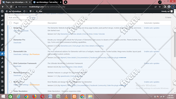This screenshot has height=99, width=176.
Task: Show hidden system tray icons arrow
Action: click(151, 97)
